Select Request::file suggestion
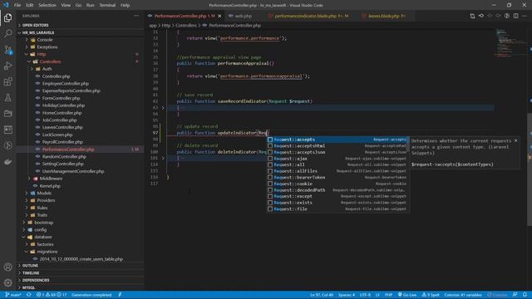Viewport: 532px width, 299px height. [x=337, y=209]
